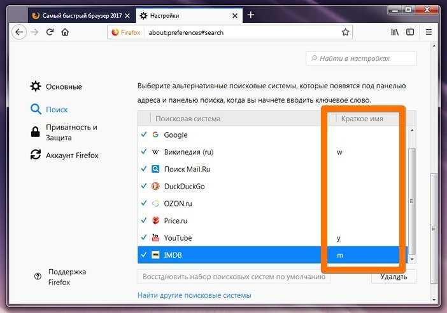This screenshot has height=313, width=447.
Task: Click the list scrollbar up arrow
Action: pyautogui.click(x=411, y=130)
